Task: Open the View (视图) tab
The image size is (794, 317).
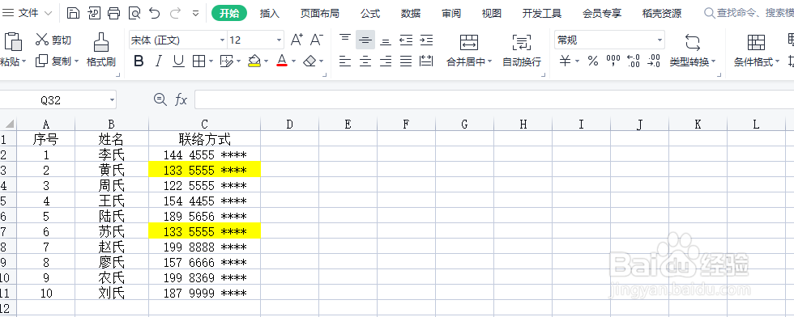Action: [491, 14]
